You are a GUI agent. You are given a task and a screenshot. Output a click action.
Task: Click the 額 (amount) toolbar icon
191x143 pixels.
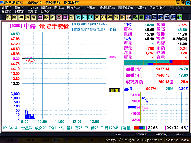[x=110, y=17]
